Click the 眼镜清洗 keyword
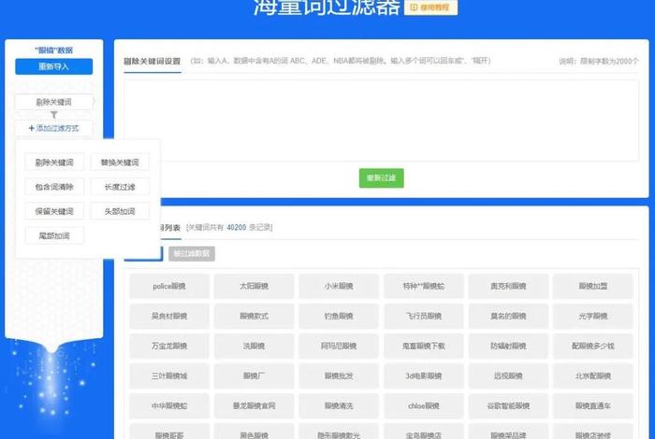The width and height of the screenshot is (655, 439). tap(339, 405)
